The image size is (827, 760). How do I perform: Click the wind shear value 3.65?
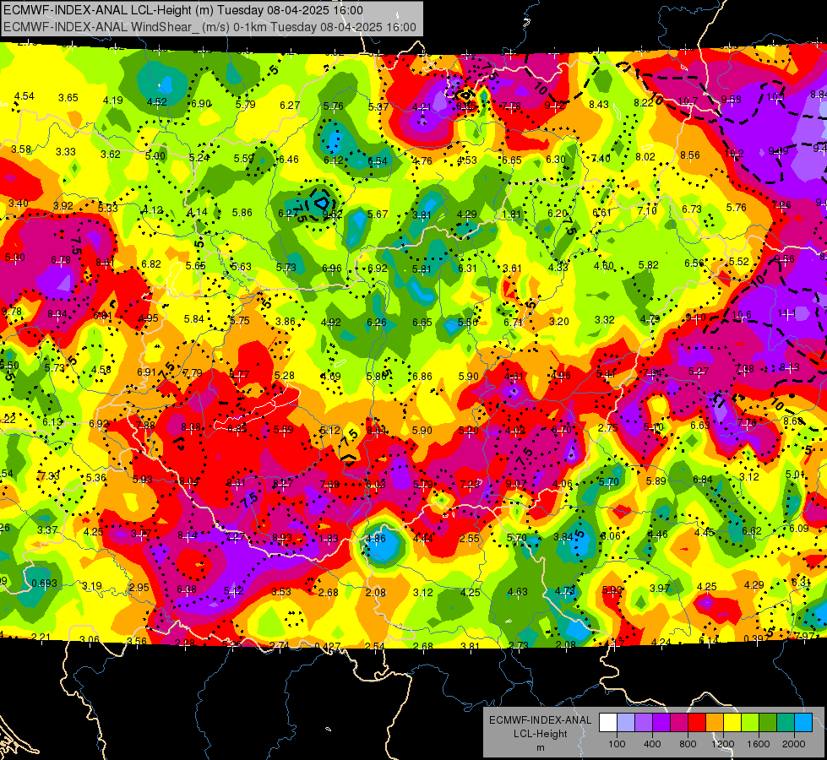coord(68,98)
